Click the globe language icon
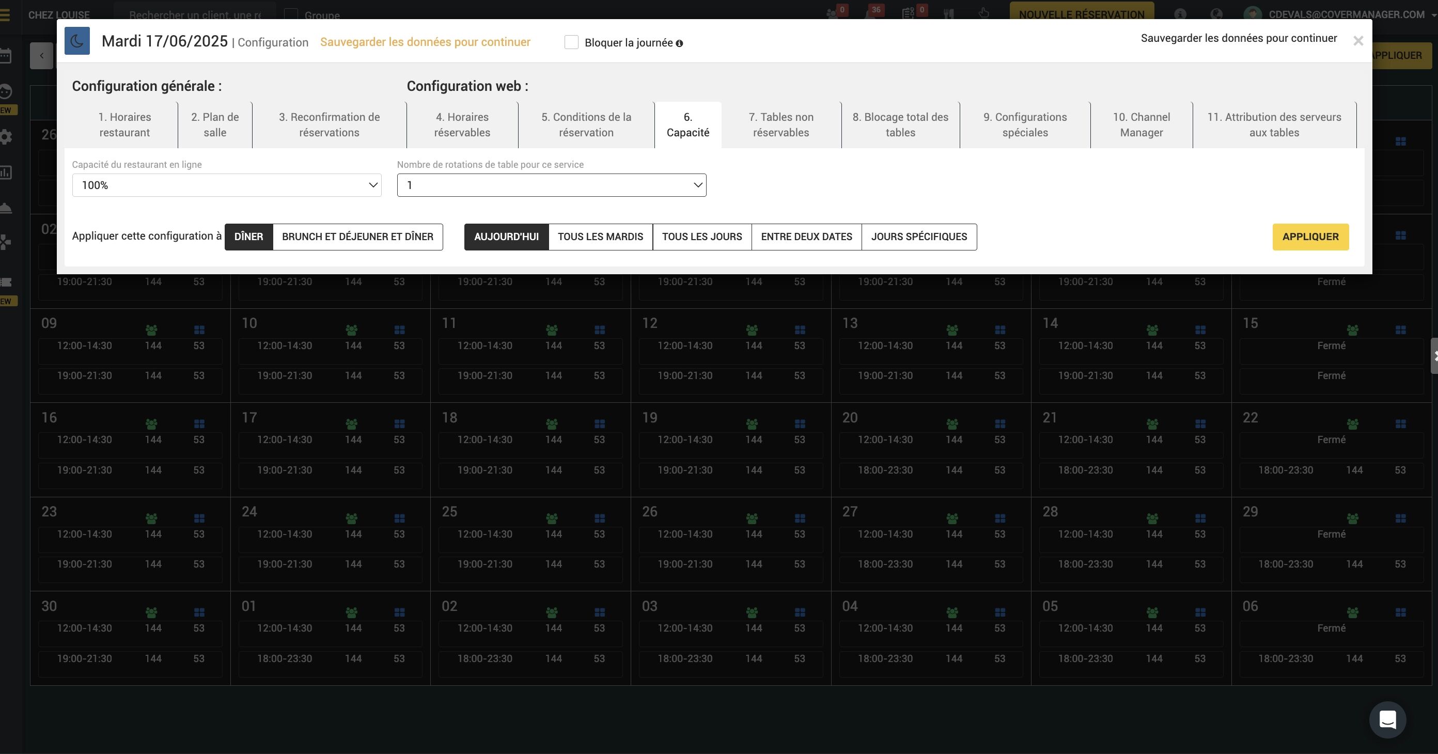Screen dimensions: 1438x754 (1216, 14)
